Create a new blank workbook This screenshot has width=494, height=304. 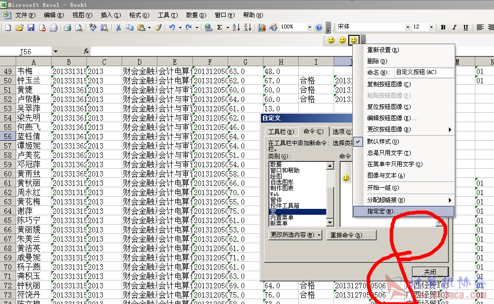(x=8, y=27)
